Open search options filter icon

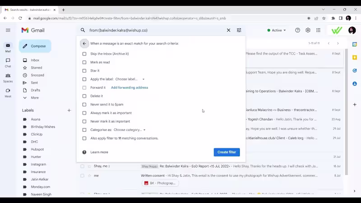(239, 30)
